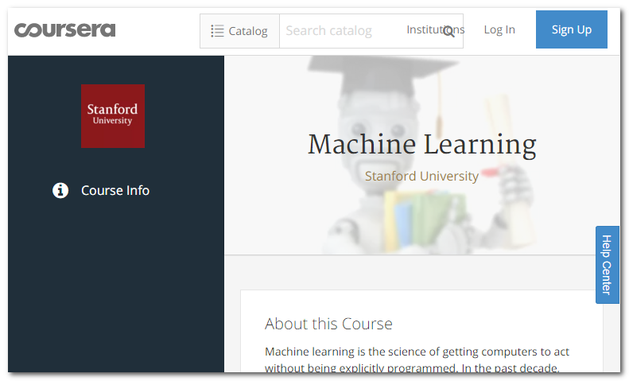Click the Coursera logo

point(64,30)
